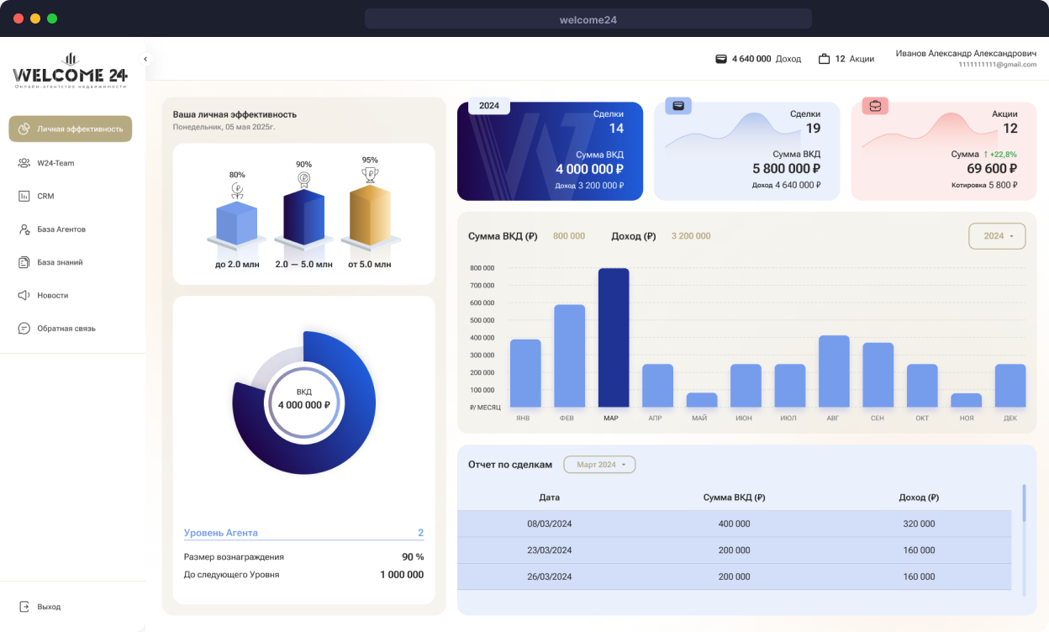Screen dimensions: 1049x632
Task: Click the 320 000 income value
Action: coord(919,524)
